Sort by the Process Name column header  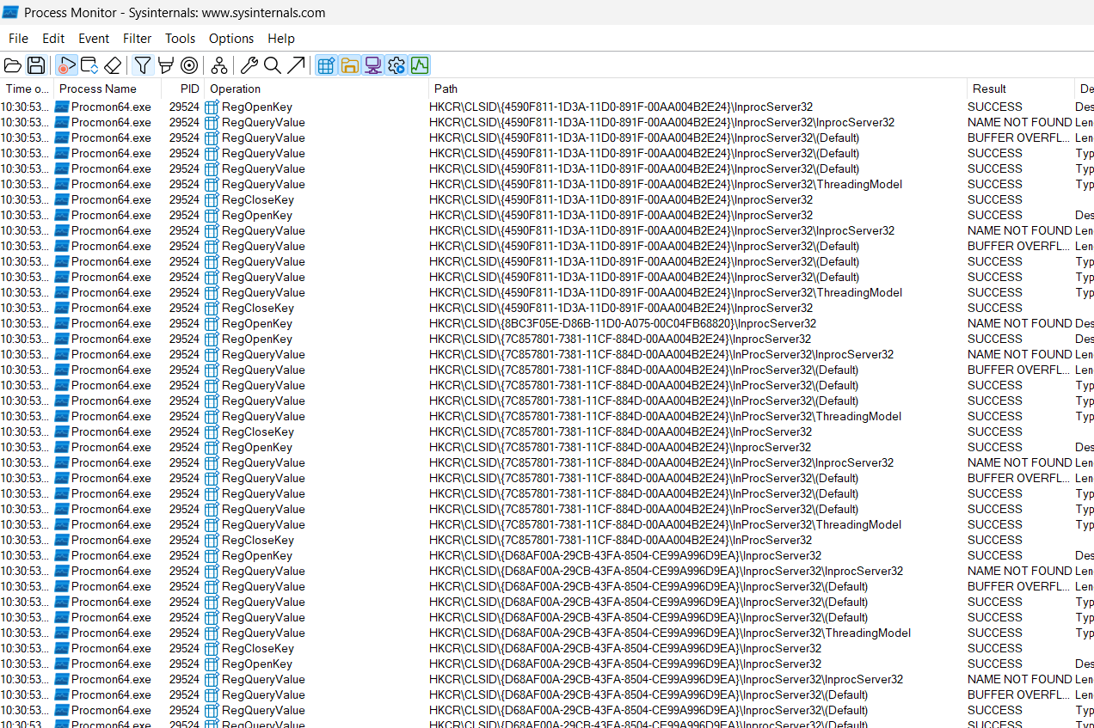108,89
